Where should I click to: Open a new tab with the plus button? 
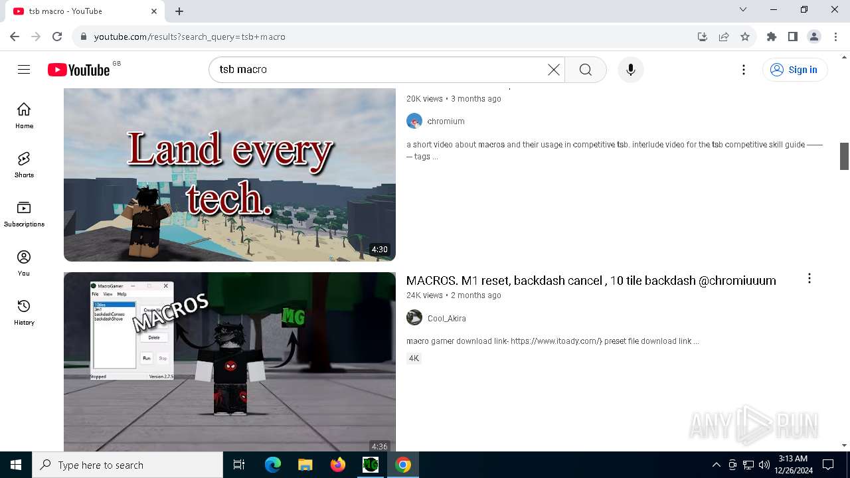(x=179, y=11)
